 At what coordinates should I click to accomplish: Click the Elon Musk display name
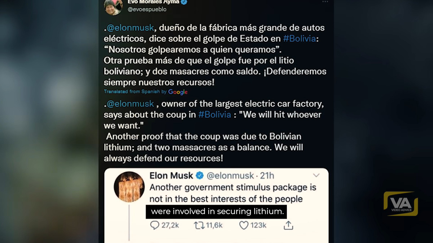point(171,176)
